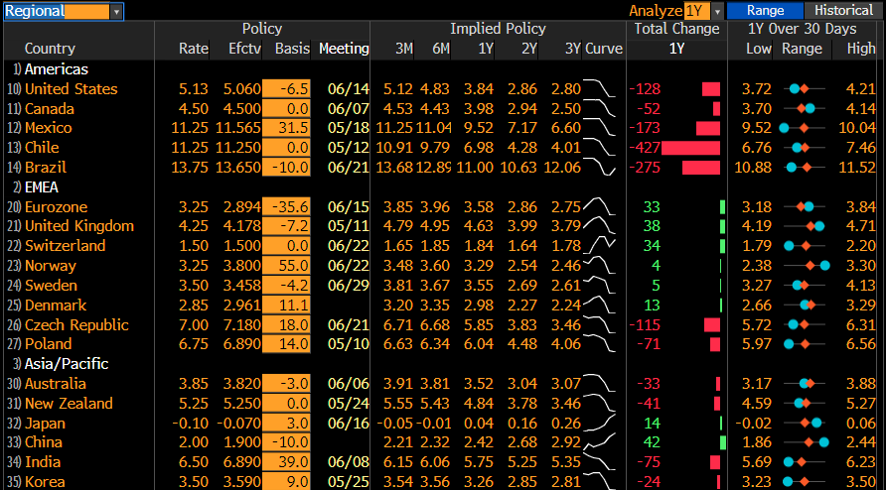Click the India basis cell 39.0
The image size is (886, 490).
pyautogui.click(x=286, y=462)
